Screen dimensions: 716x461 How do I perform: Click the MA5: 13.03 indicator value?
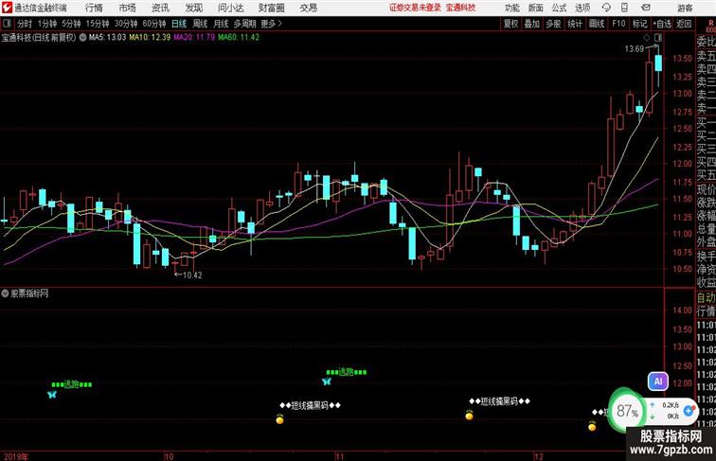[107, 38]
